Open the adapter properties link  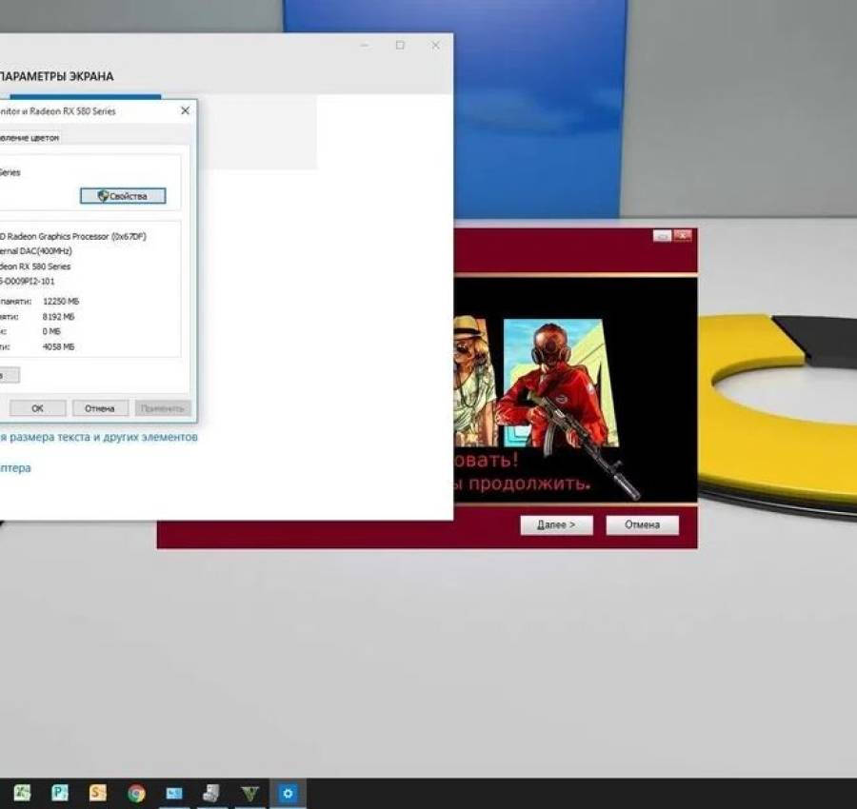tap(15, 467)
